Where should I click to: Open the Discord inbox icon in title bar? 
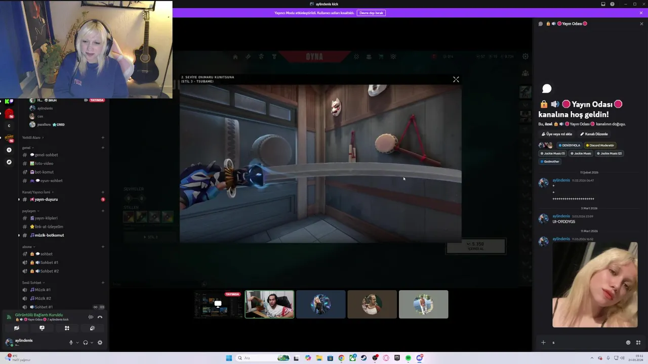pyautogui.click(x=603, y=4)
